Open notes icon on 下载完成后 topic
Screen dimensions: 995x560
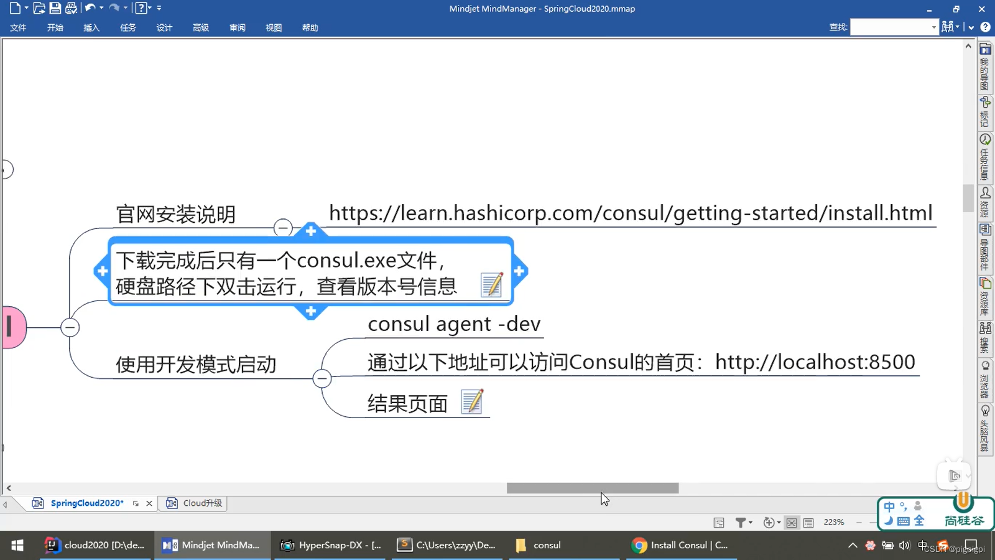pyautogui.click(x=492, y=284)
